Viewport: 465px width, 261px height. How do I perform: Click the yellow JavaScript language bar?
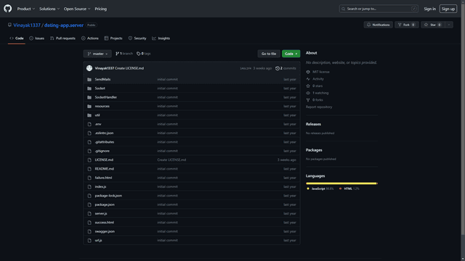pos(341,183)
